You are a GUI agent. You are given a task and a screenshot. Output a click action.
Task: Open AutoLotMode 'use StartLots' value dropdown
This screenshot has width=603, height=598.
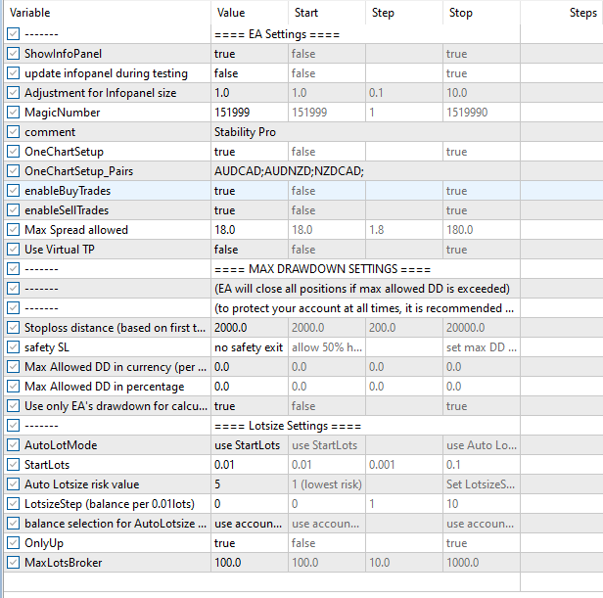point(250,445)
